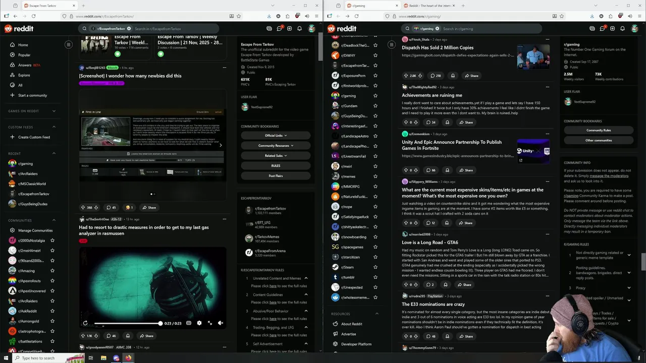Replay the gas analyzer video
The height and width of the screenshot is (363, 646).
(x=85, y=323)
